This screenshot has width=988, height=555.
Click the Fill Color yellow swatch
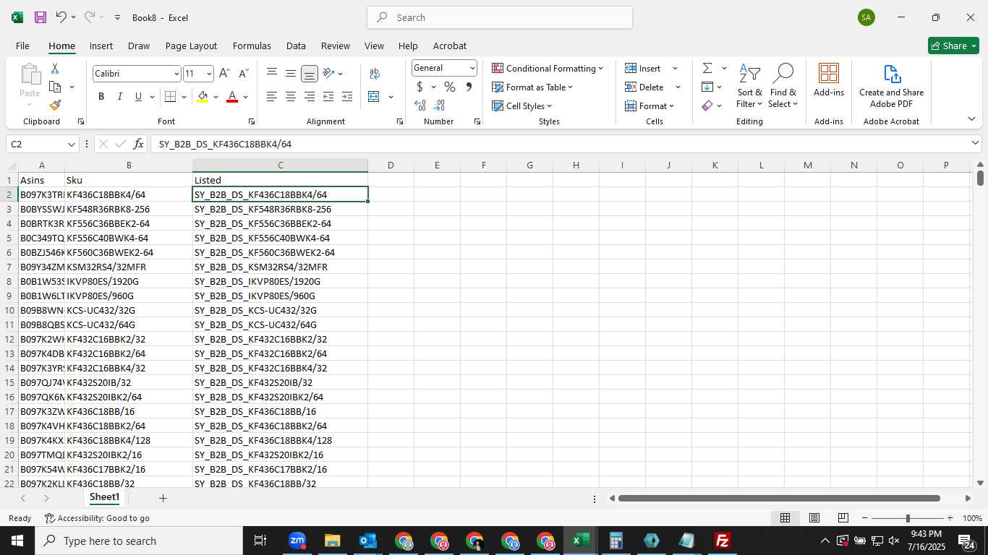click(203, 97)
